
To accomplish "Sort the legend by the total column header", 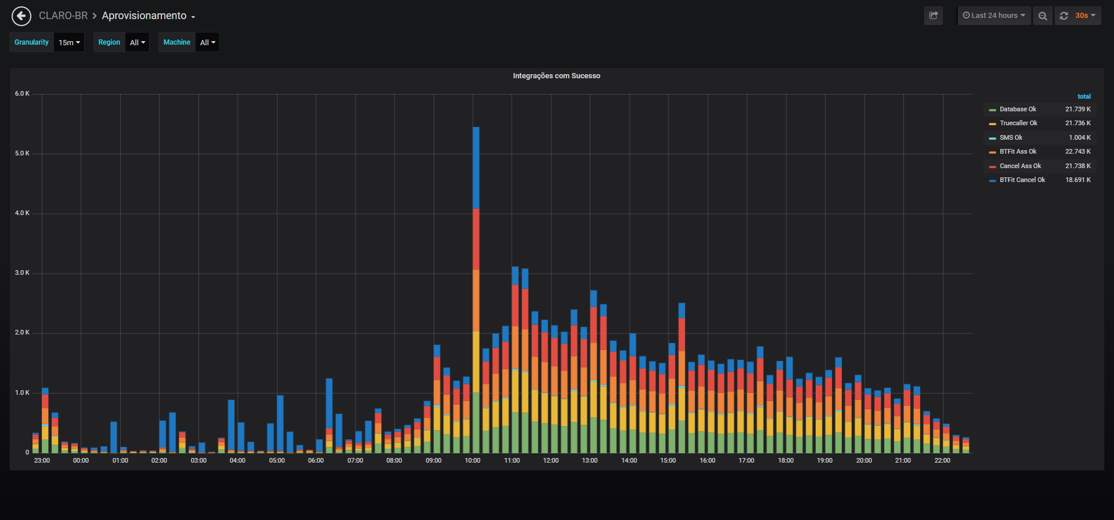I will [1084, 96].
